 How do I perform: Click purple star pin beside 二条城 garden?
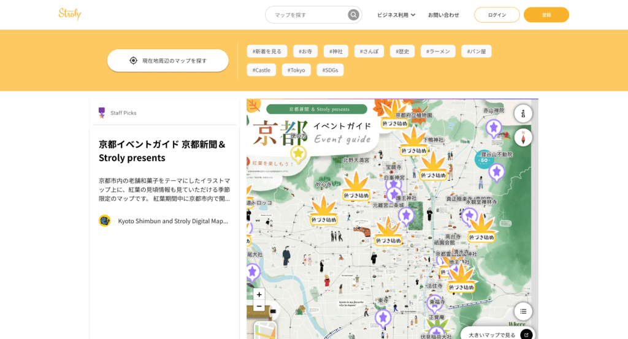[406, 216]
